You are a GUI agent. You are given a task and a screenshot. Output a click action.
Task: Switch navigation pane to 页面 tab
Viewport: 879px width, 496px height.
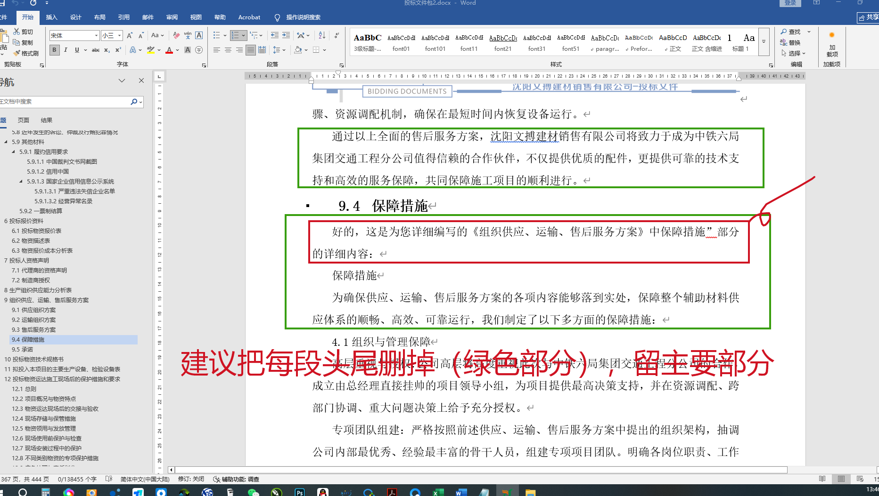point(24,120)
